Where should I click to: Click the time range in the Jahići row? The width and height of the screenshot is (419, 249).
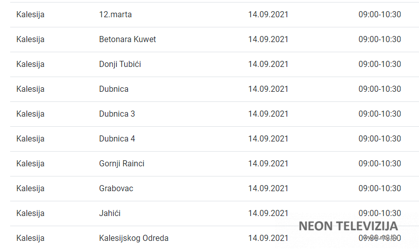379,214
